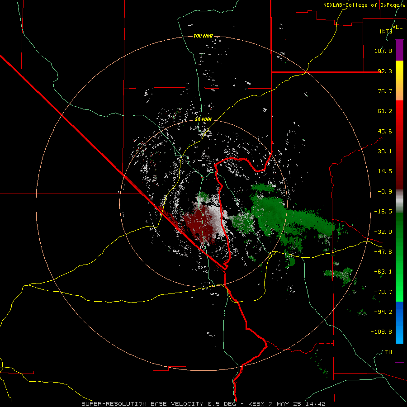Click the 45.6 velocity scale value
The image size is (407, 407).
coord(385,131)
